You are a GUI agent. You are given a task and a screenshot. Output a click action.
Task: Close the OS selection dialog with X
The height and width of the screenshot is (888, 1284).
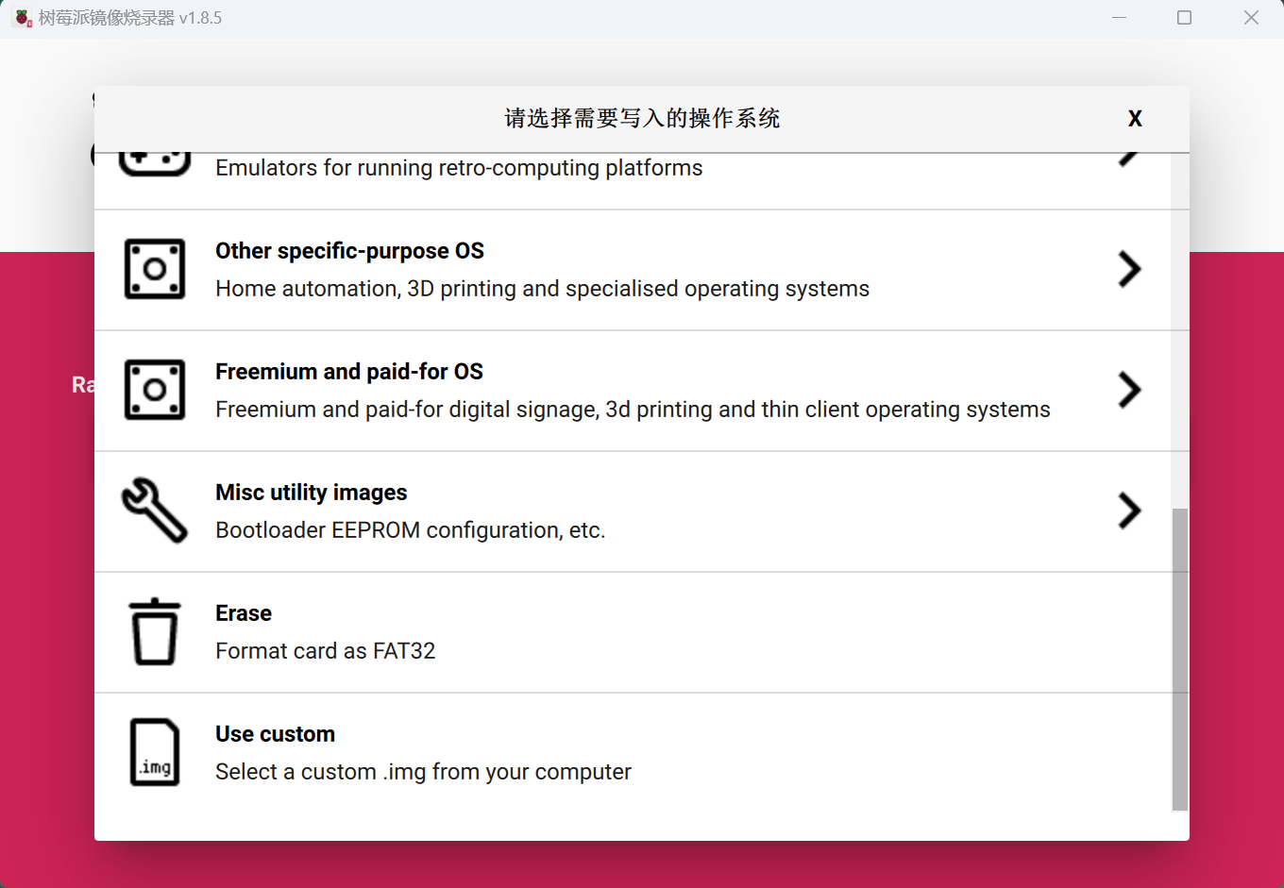click(x=1135, y=119)
